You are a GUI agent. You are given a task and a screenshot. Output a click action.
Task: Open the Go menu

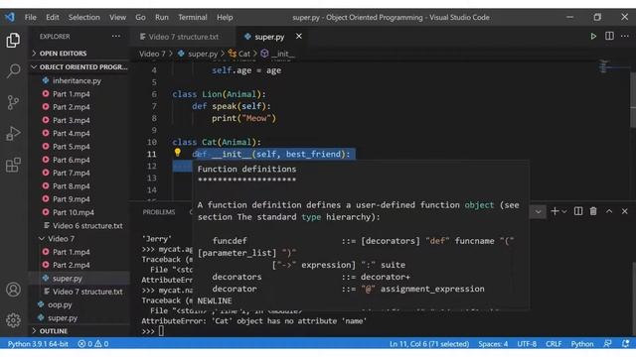point(140,18)
